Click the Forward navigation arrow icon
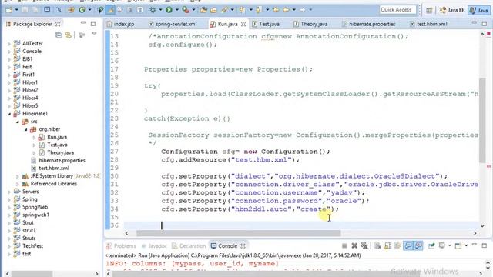 click(x=303, y=10)
